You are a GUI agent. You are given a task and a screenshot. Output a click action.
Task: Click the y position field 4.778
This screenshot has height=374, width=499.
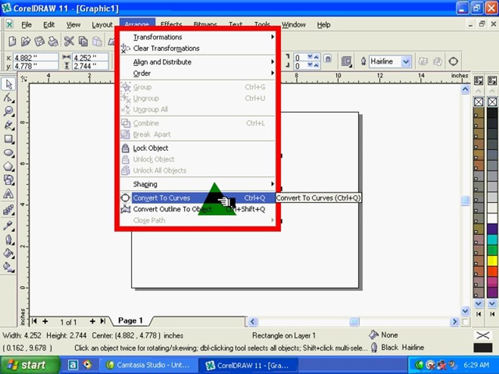click(x=36, y=66)
